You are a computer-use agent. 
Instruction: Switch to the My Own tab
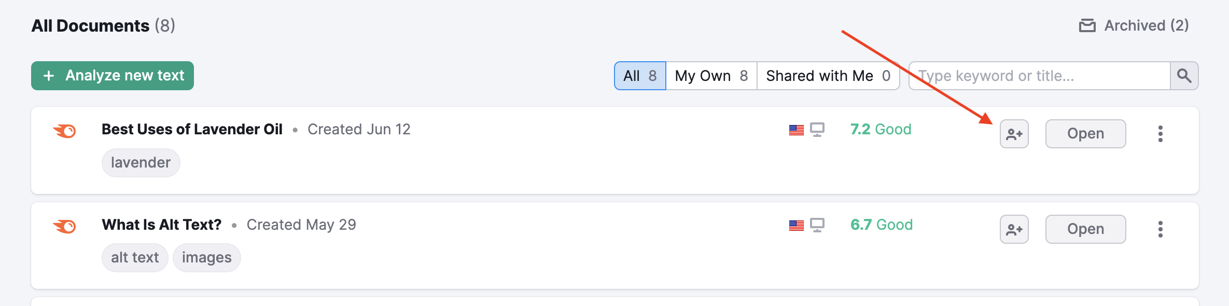[711, 76]
